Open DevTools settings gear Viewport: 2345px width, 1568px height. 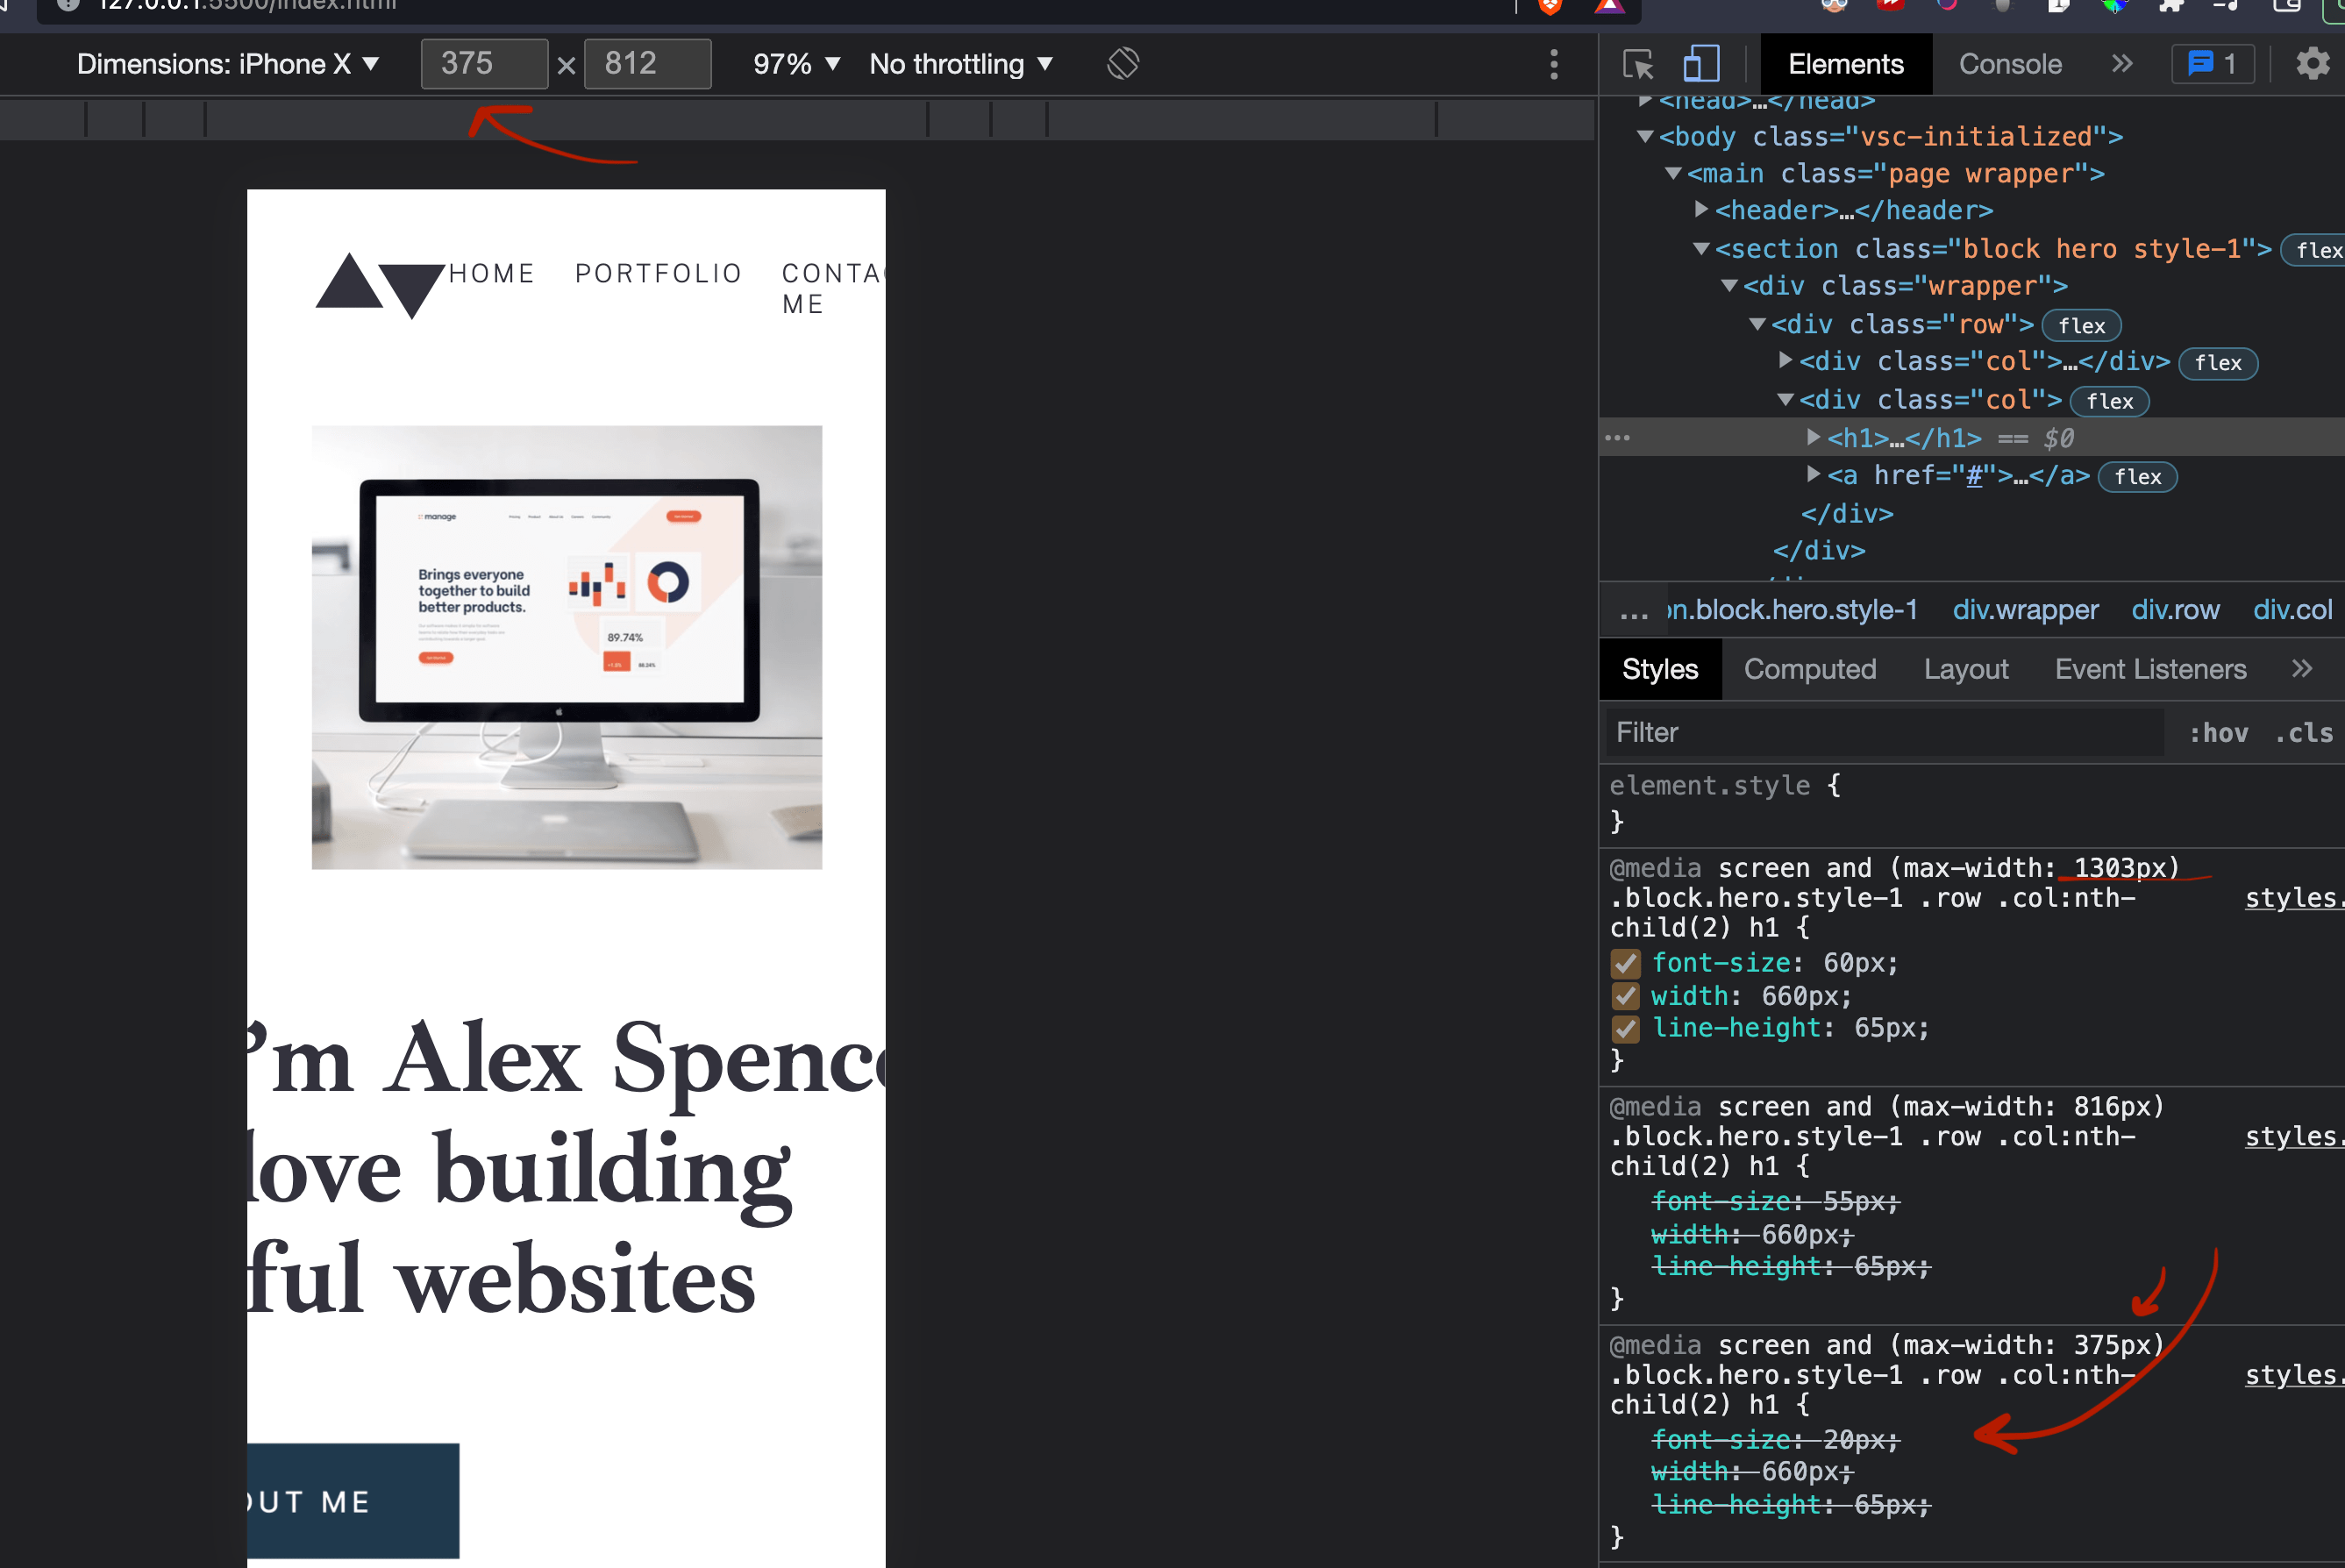(x=2312, y=64)
